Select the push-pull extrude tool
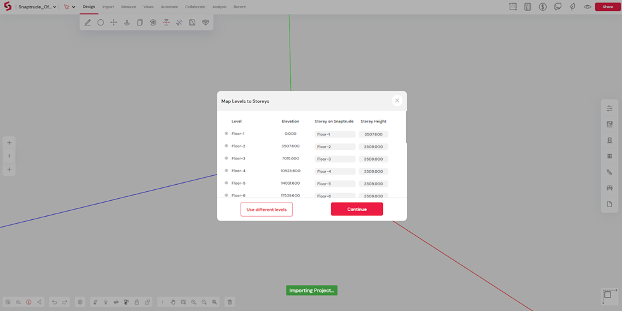This screenshot has width=622, height=311. 127,22
